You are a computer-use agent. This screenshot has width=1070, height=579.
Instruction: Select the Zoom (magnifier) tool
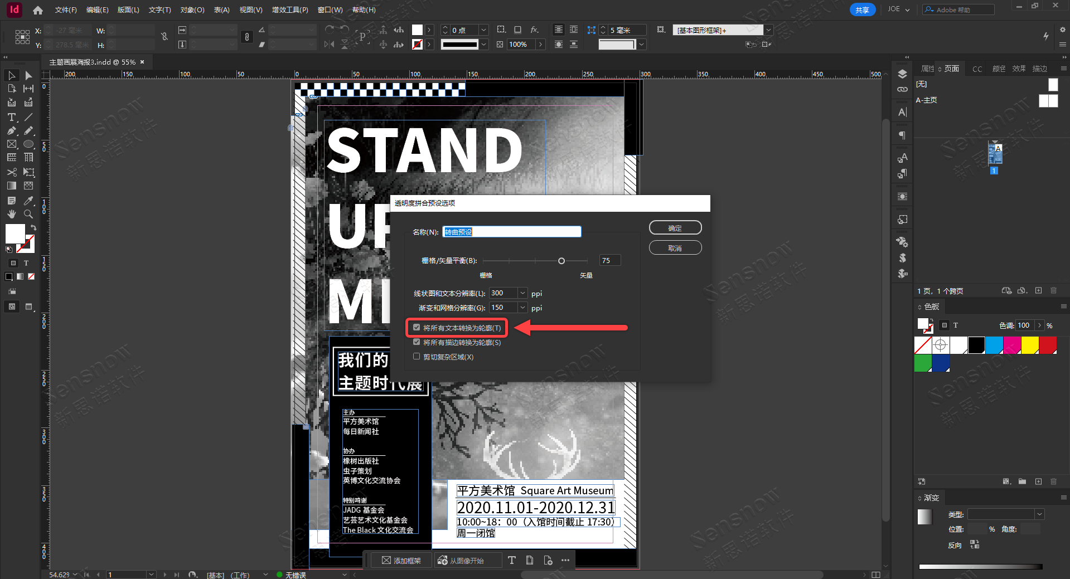pyautogui.click(x=28, y=214)
